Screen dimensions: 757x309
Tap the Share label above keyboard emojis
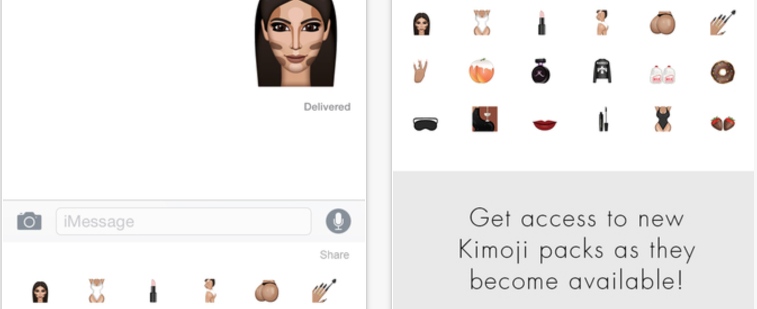click(x=335, y=255)
